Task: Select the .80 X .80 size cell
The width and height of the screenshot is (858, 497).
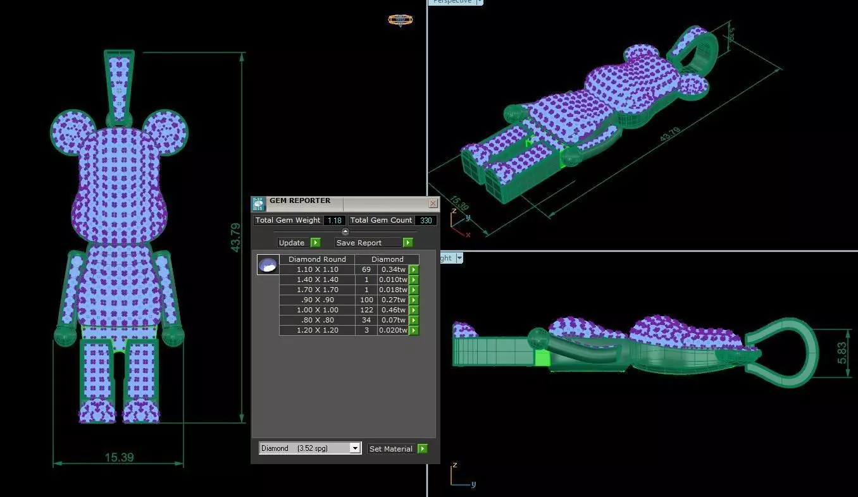Action: [317, 320]
